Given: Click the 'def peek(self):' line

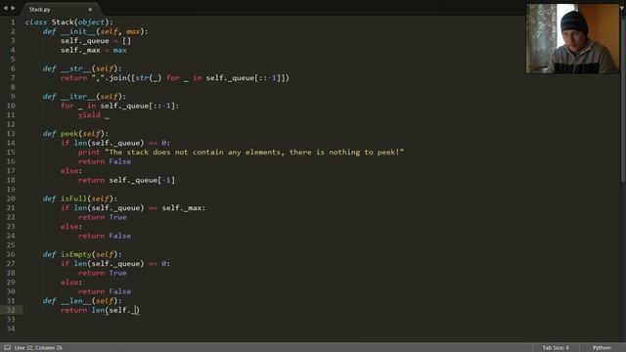Looking at the screenshot, I should pyautogui.click(x=75, y=133).
